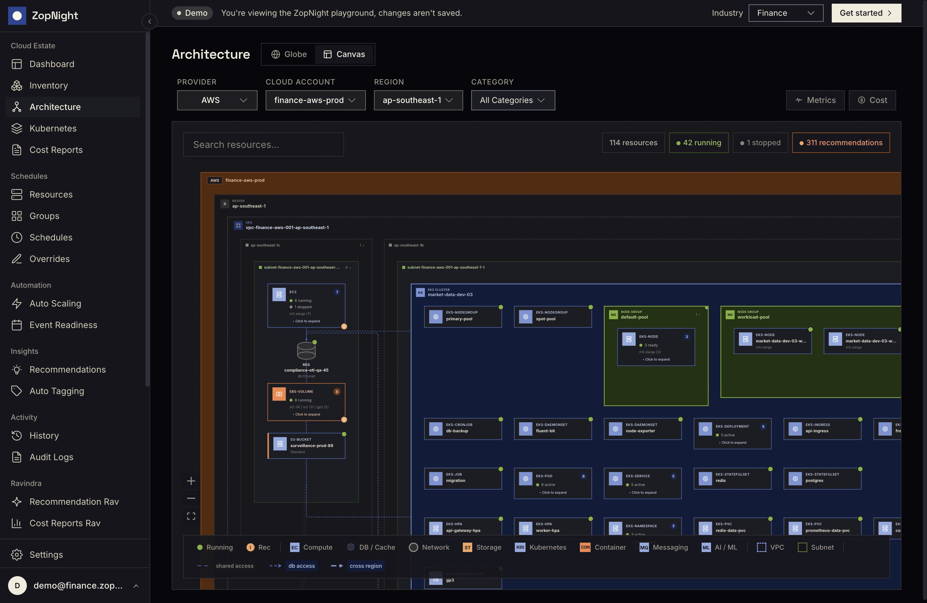
Task: Click the sidebar vertical scrollbar
Action: (147, 210)
